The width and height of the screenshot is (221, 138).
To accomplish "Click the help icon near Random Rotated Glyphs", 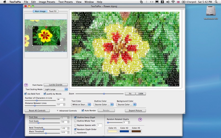I will (140, 120).
